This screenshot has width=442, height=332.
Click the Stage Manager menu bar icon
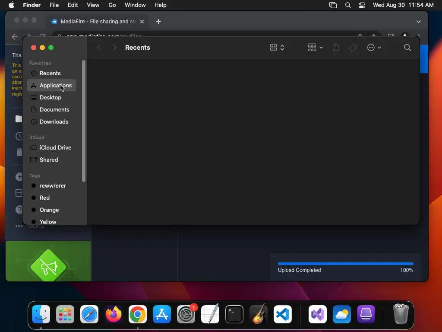click(x=333, y=5)
